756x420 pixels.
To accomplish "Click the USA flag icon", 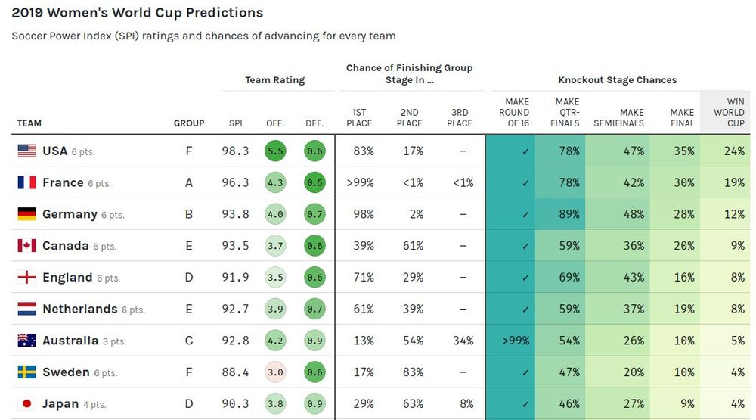I will [x=26, y=151].
